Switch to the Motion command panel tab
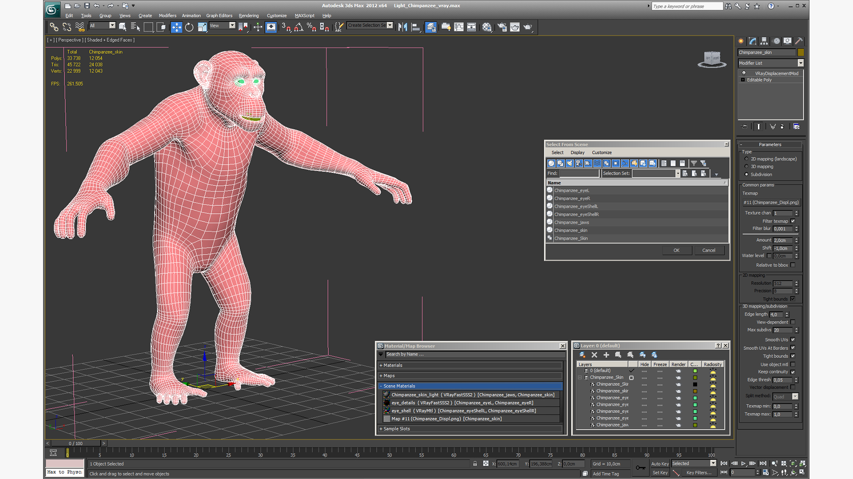853x479 pixels. (776, 41)
